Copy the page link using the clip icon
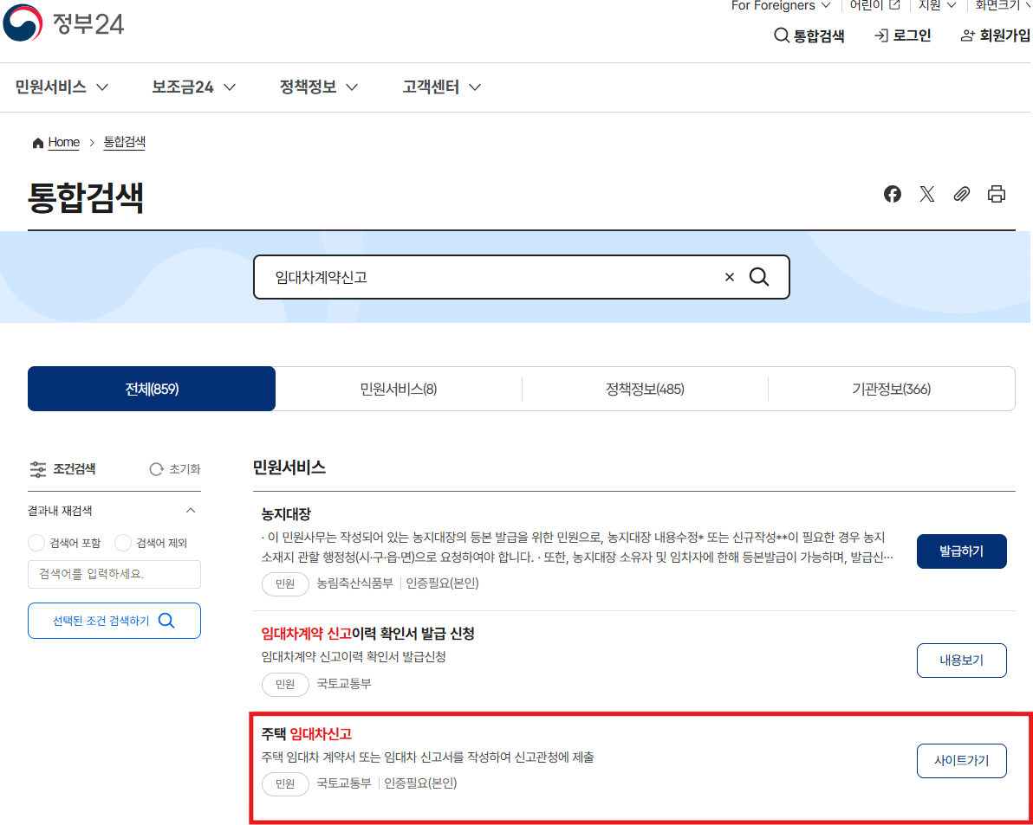This screenshot has height=825, width=1033. 961,193
